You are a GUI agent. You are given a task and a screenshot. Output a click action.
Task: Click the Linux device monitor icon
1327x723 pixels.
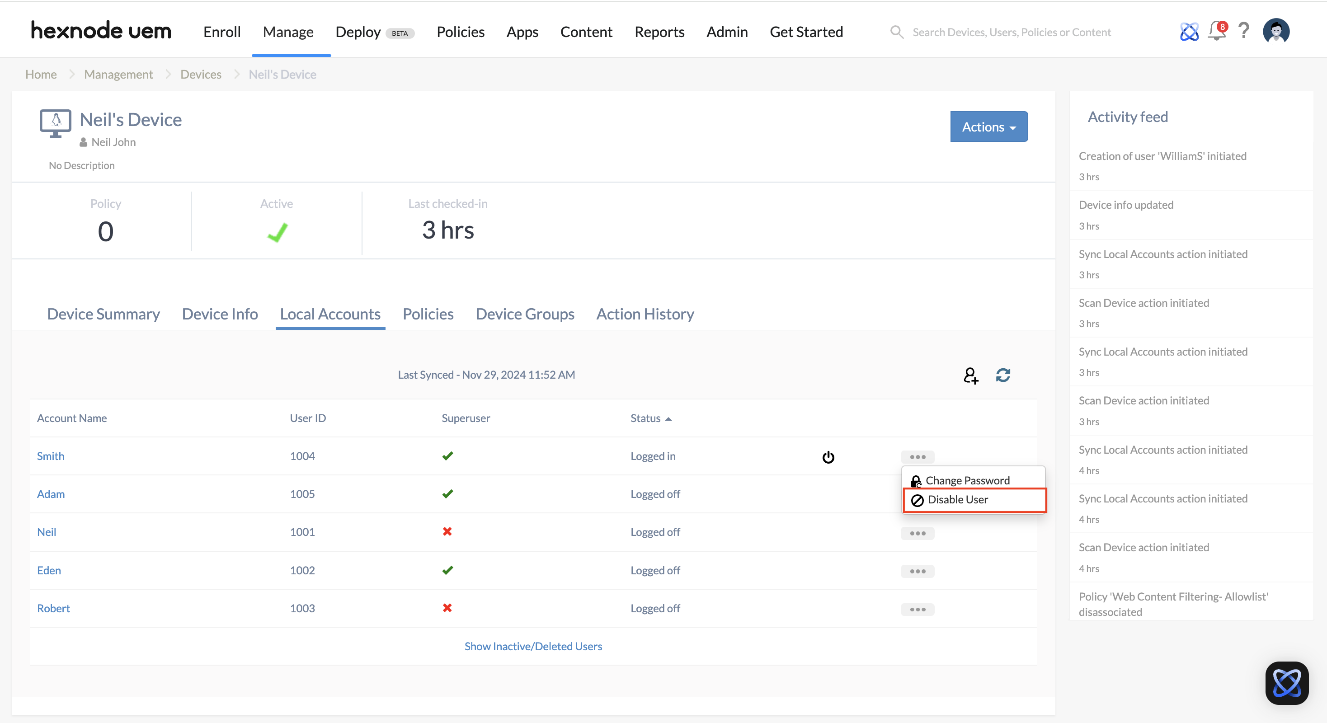(56, 123)
